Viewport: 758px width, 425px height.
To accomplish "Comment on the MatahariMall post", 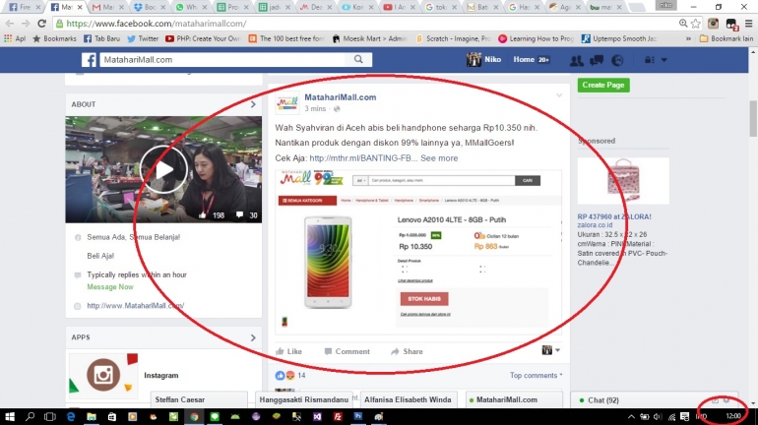I will pos(347,351).
